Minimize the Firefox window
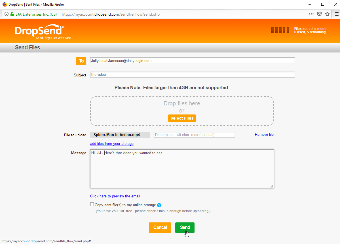340x244 pixels. pyautogui.click(x=310, y=4)
